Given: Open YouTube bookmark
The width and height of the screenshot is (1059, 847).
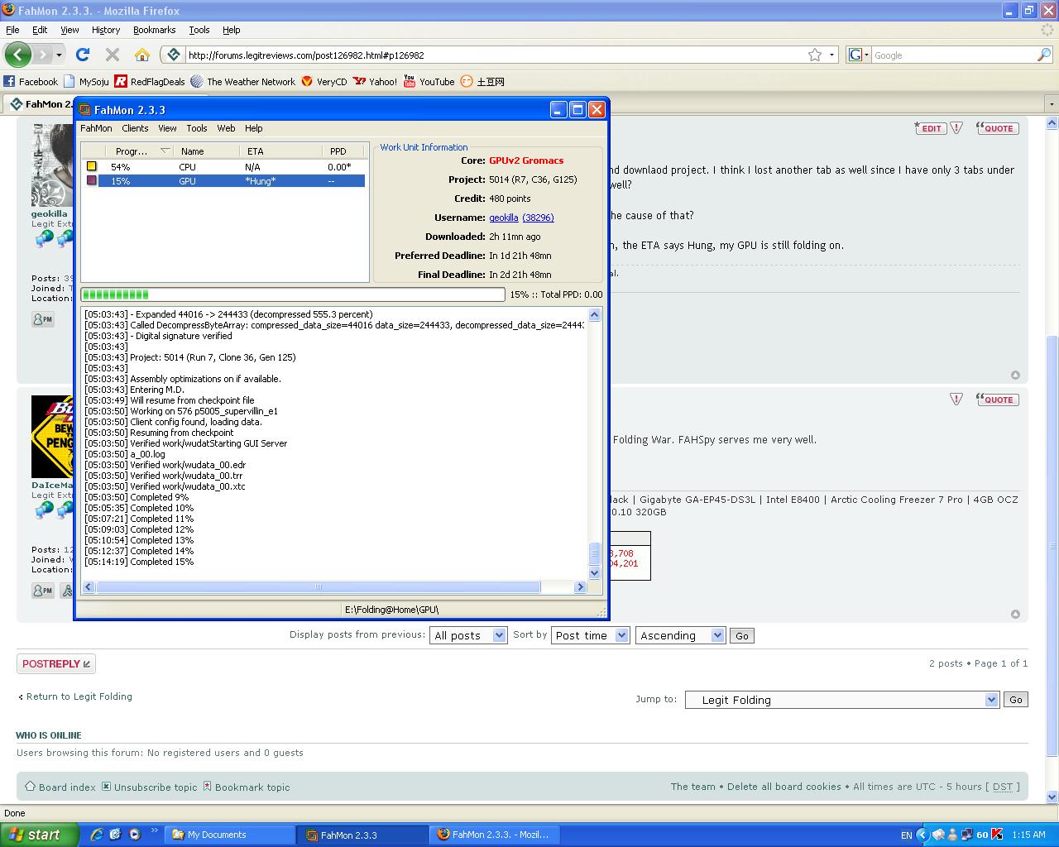Looking at the screenshot, I should coord(429,81).
